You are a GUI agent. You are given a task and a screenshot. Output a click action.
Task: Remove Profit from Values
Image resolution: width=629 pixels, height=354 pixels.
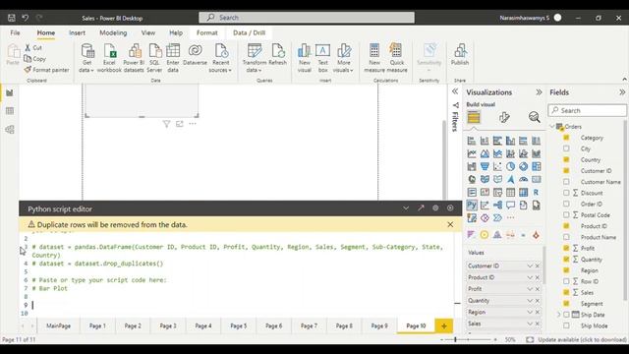(538, 289)
